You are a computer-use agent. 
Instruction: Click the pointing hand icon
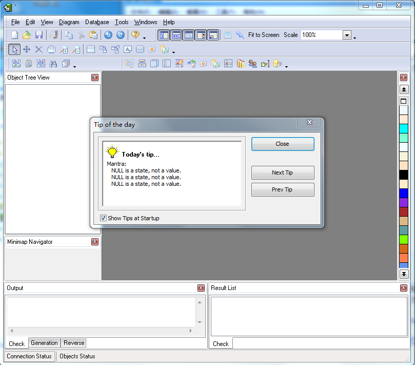[x=265, y=64]
